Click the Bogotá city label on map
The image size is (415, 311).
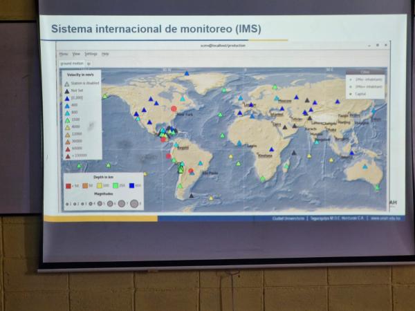(x=183, y=147)
